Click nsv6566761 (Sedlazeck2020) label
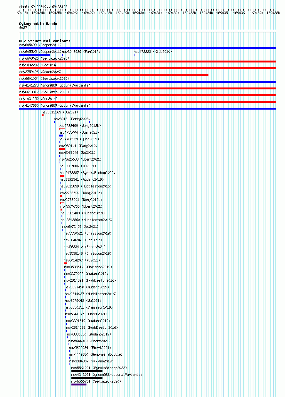The height and width of the screenshot is (397, 285). 96,381
